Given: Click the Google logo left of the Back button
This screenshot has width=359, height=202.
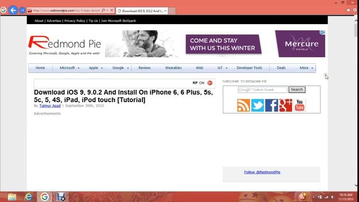Looking at the screenshot, I should 3,10.
